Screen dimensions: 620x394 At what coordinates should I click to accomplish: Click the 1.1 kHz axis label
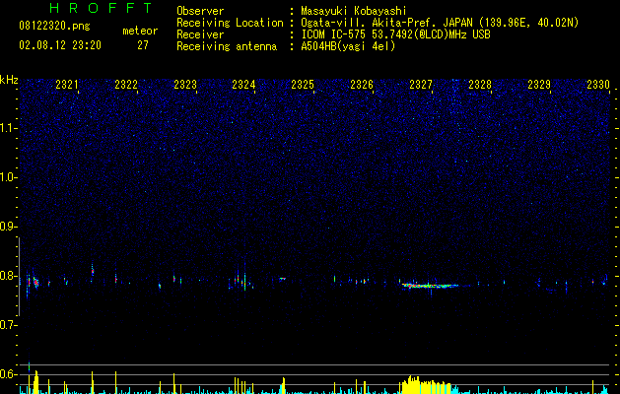(x=8, y=128)
